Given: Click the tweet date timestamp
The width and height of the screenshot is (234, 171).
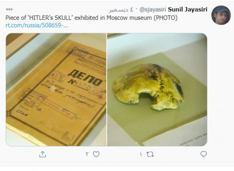Looking at the screenshot, I should (121, 10).
